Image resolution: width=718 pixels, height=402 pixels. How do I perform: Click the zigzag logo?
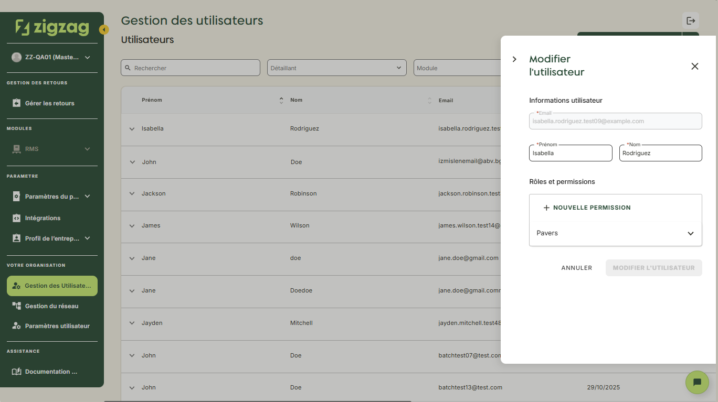click(x=52, y=27)
